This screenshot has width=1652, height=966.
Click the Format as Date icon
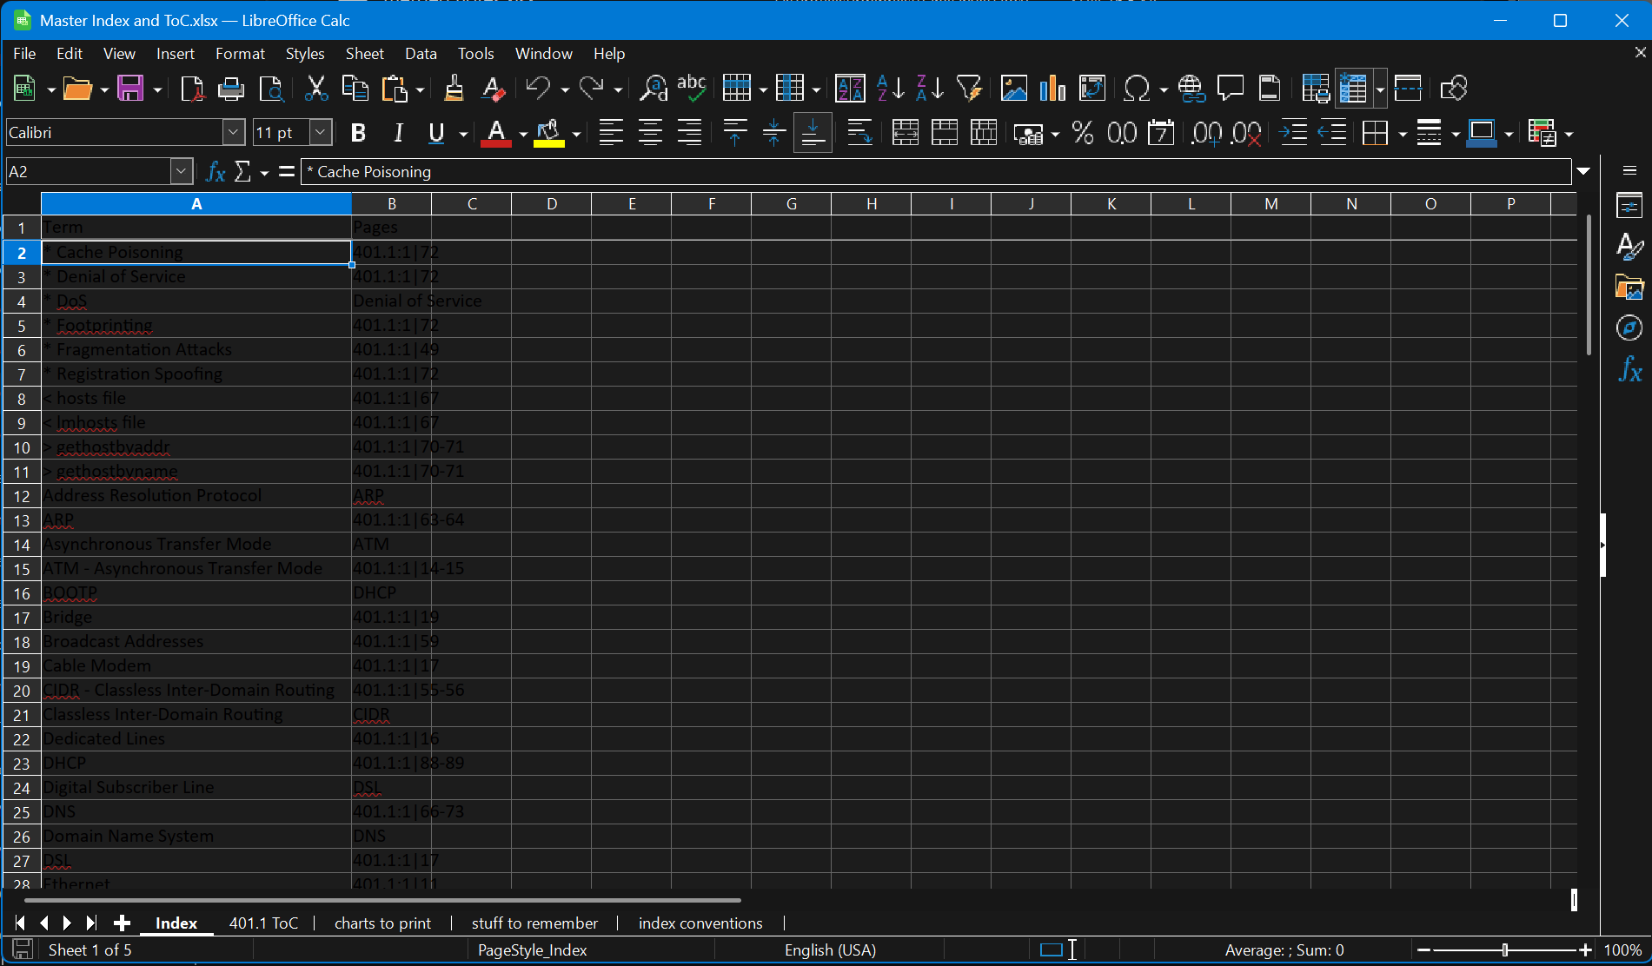(x=1161, y=133)
